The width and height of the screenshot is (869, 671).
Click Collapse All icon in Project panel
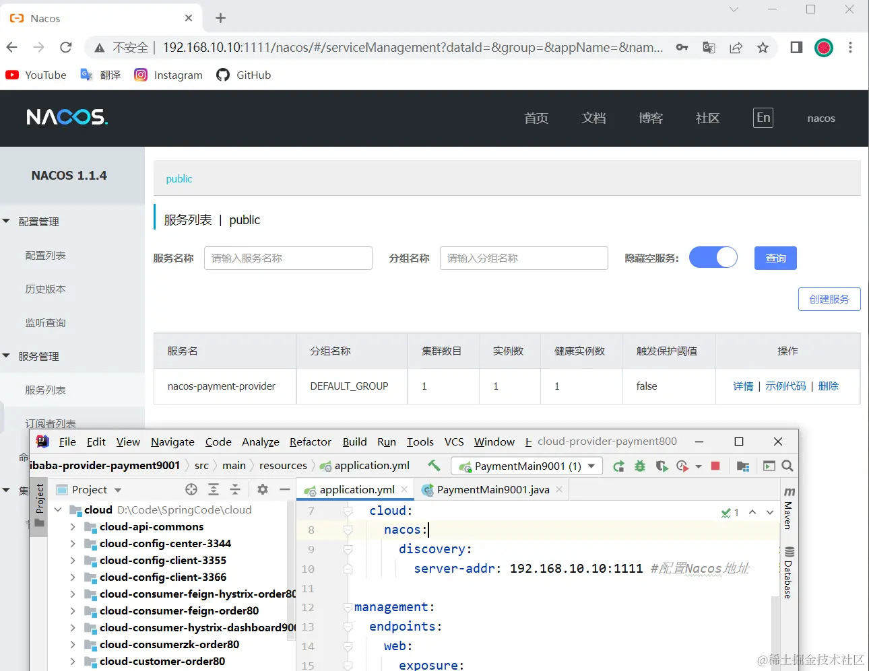click(235, 489)
